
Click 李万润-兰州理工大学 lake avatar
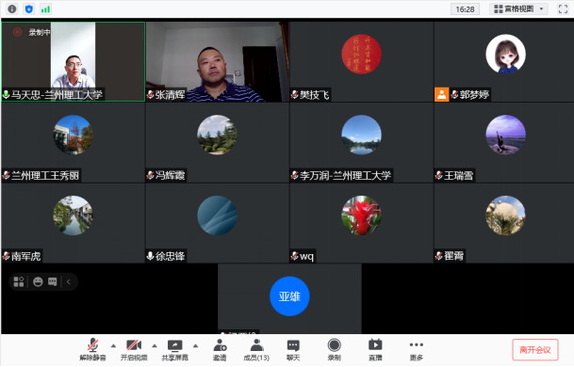click(x=361, y=135)
